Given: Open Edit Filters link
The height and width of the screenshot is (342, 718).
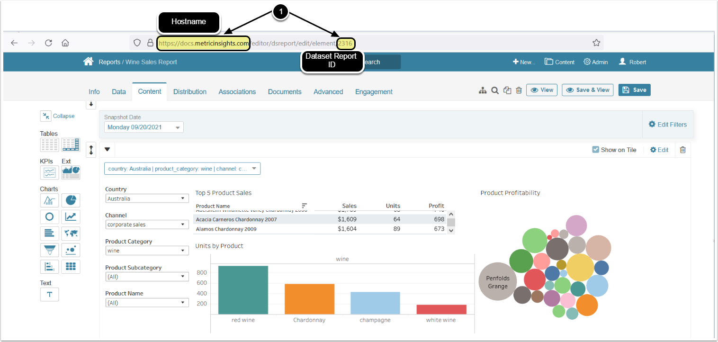Looking at the screenshot, I should (667, 125).
